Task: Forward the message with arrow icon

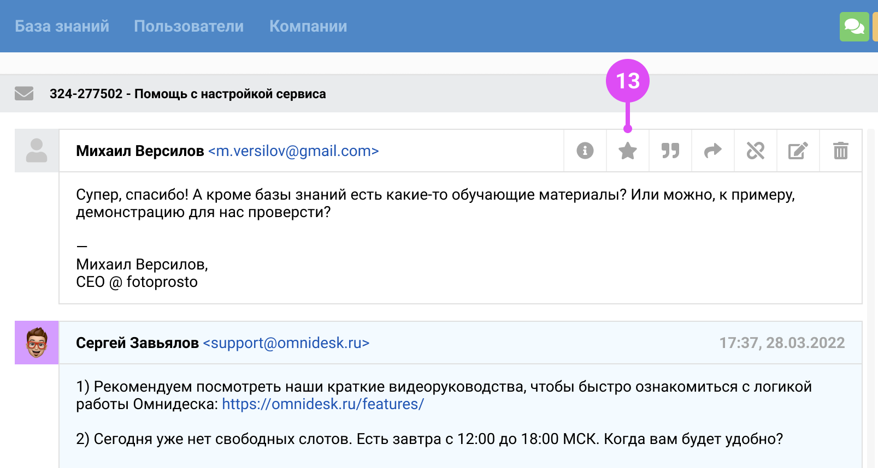Action: [x=713, y=151]
